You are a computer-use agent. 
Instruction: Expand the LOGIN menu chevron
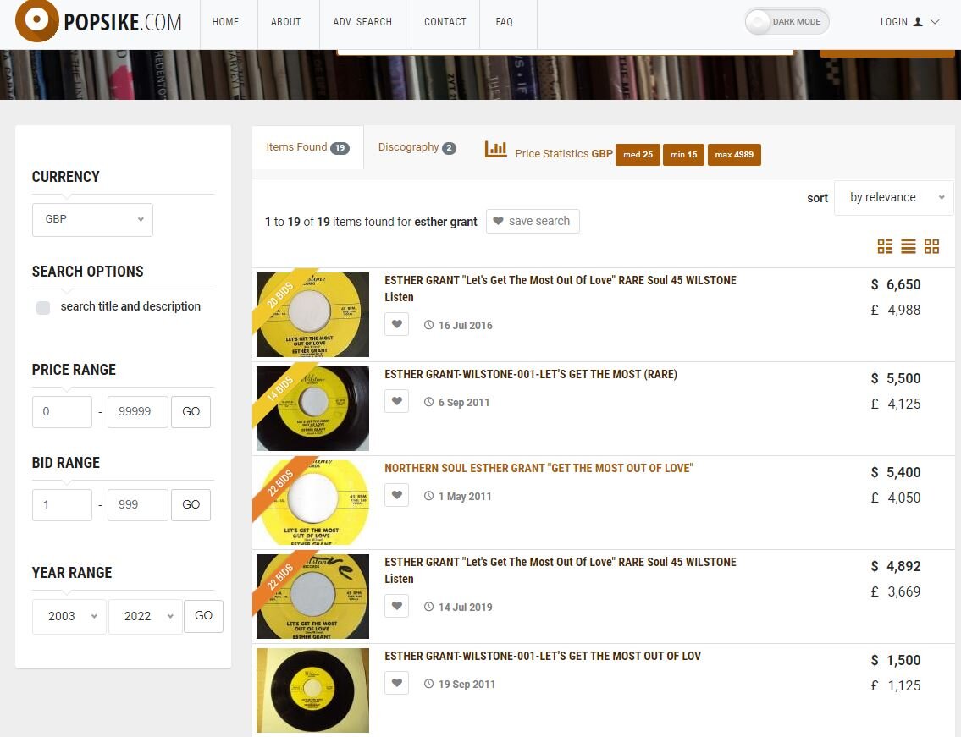click(935, 21)
